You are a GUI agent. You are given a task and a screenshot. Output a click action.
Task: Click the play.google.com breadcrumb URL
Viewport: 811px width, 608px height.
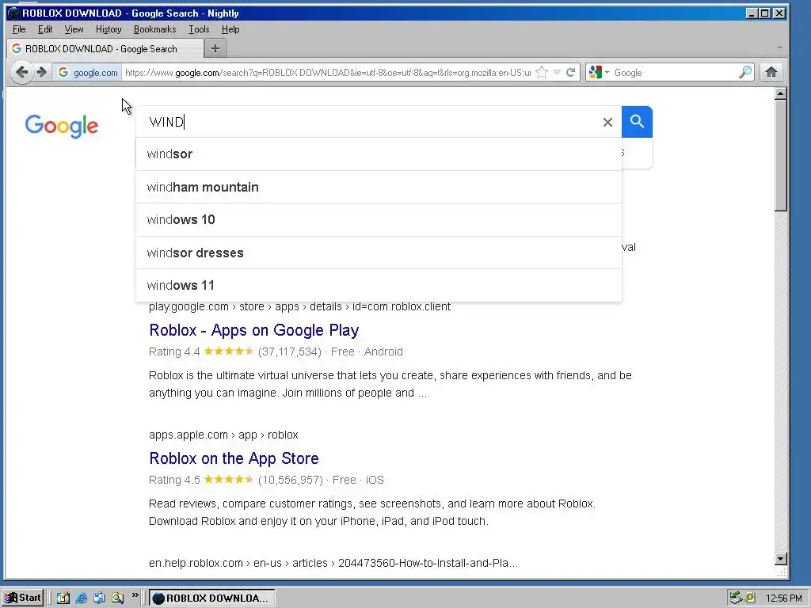pyautogui.click(x=299, y=306)
